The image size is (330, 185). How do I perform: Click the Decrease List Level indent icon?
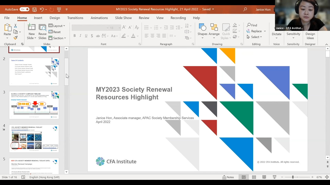pos(166,27)
